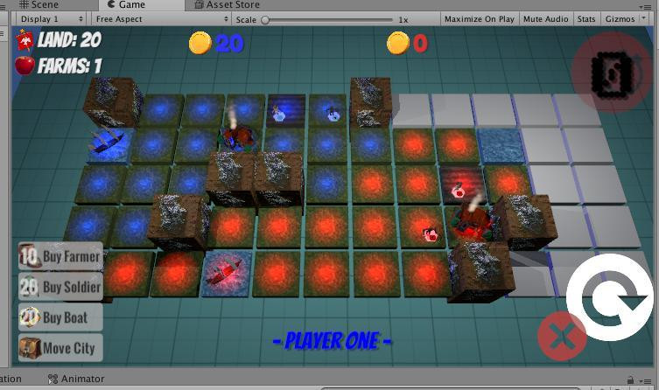Click the Gizmos button

(620, 19)
